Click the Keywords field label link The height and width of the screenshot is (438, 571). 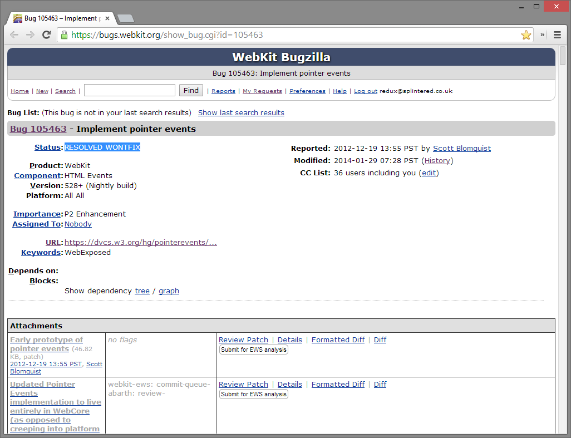[41, 253]
